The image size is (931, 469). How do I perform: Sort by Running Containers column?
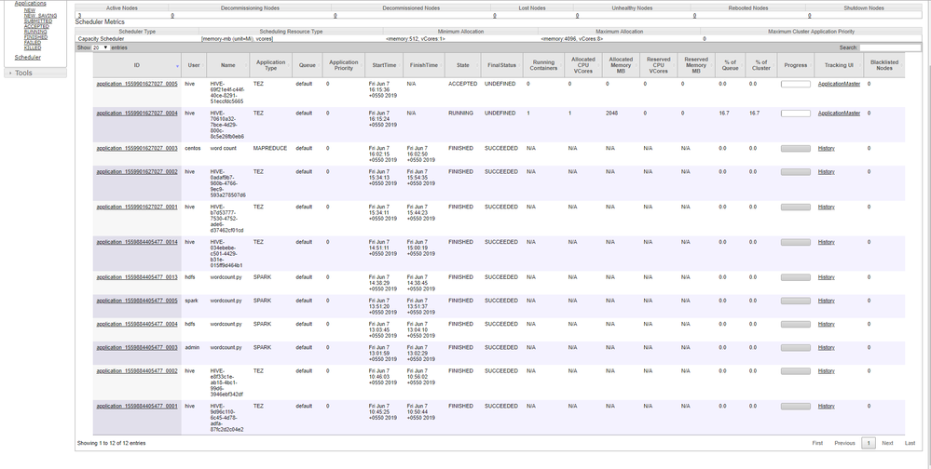click(543, 65)
